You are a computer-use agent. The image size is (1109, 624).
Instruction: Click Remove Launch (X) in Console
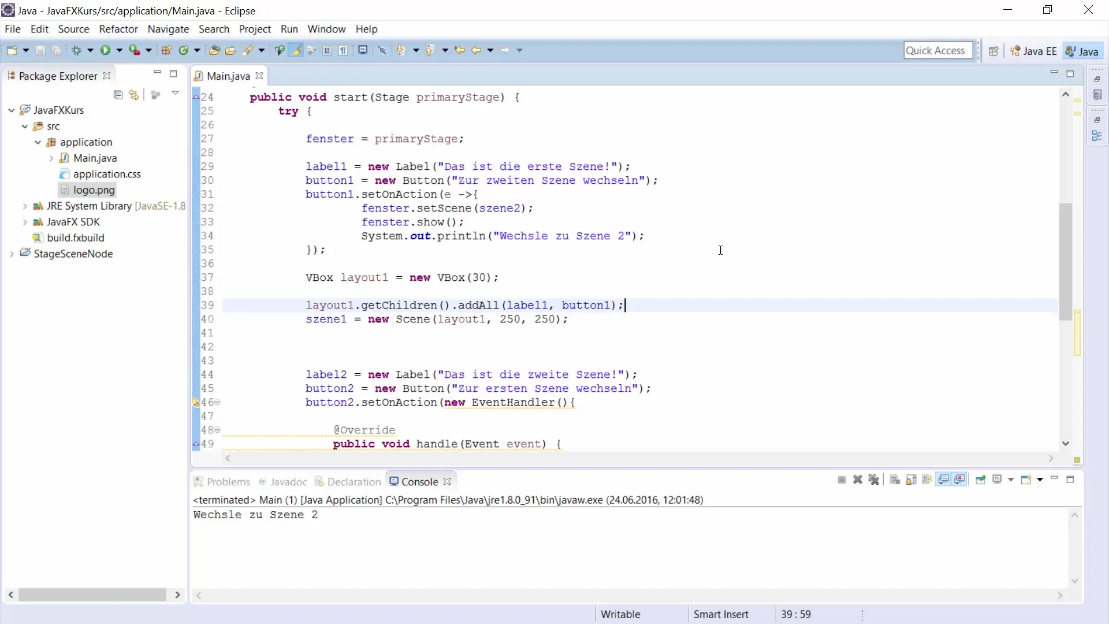point(858,480)
